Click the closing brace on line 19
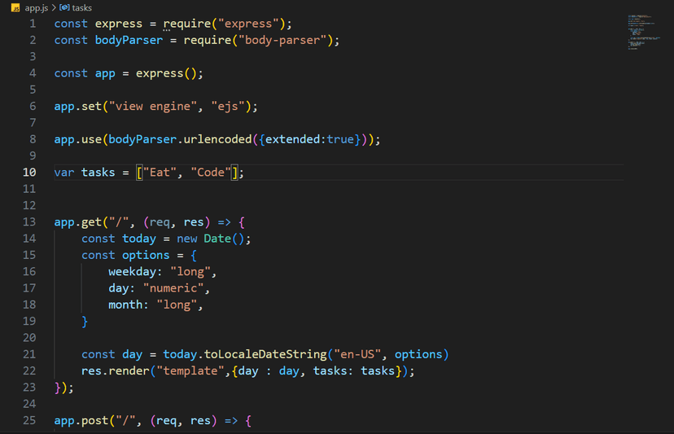 click(x=85, y=322)
